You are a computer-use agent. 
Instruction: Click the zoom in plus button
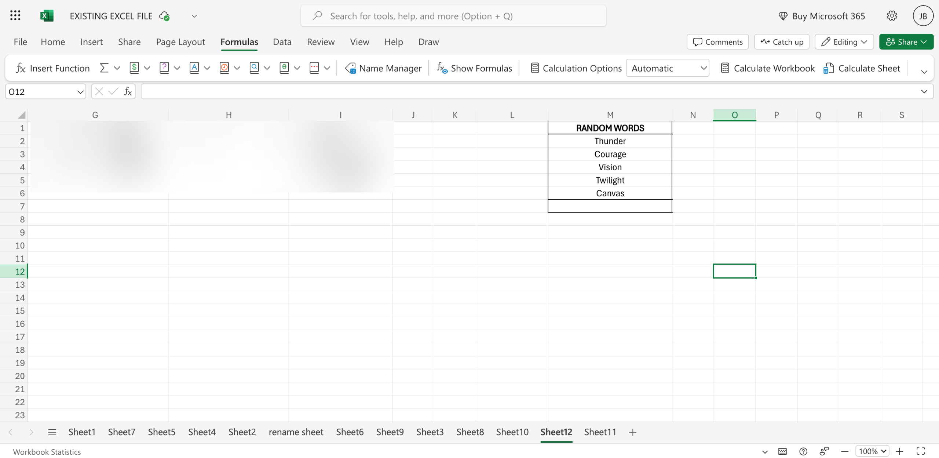click(899, 451)
